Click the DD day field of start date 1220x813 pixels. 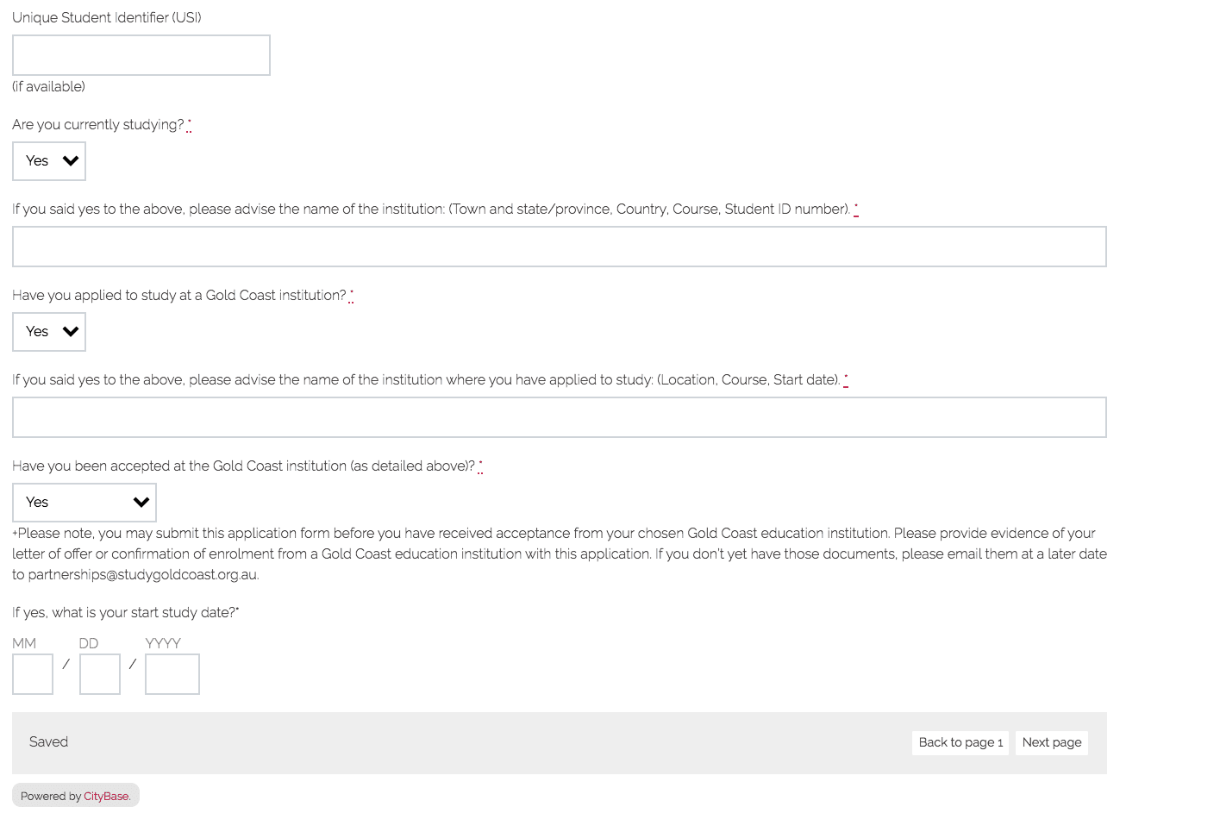pos(100,674)
